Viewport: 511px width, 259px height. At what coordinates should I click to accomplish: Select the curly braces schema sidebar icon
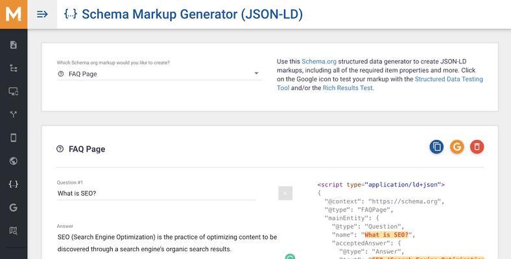click(x=14, y=184)
